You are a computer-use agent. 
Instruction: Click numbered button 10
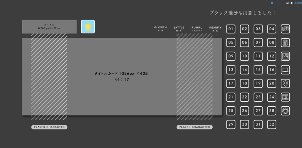click(244, 56)
